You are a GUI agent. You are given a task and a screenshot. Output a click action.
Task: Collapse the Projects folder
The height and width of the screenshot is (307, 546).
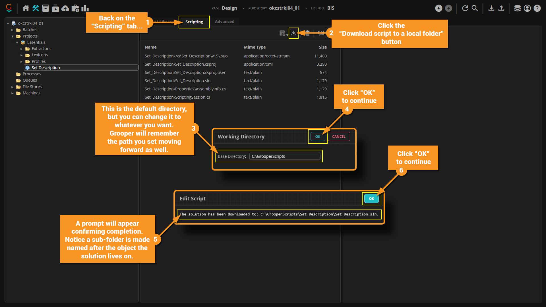pyautogui.click(x=13, y=36)
